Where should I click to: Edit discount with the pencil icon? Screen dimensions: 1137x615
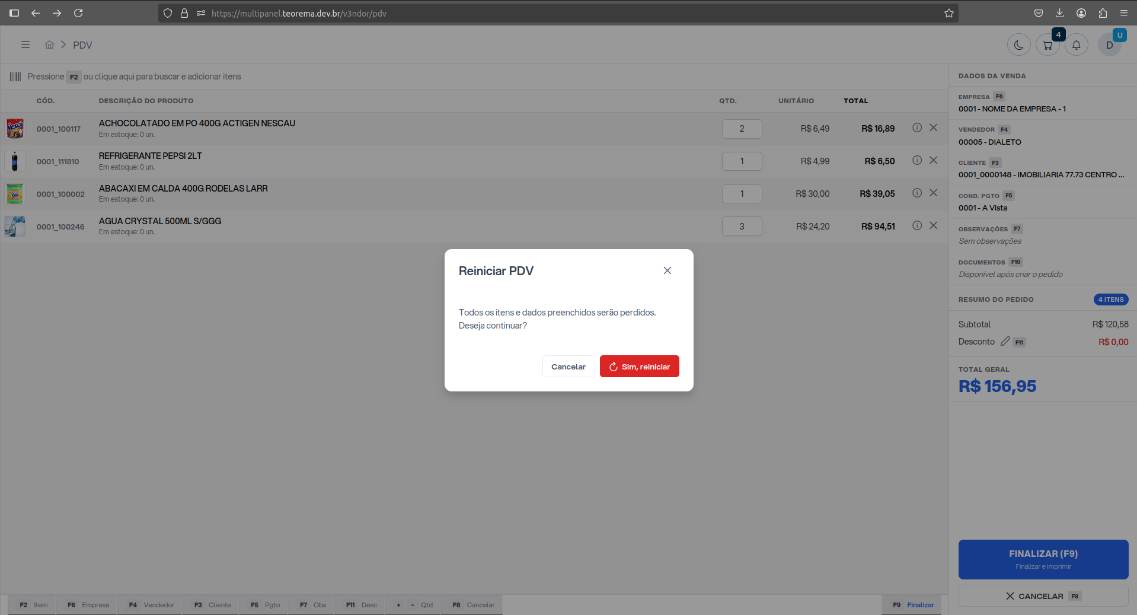1005,342
